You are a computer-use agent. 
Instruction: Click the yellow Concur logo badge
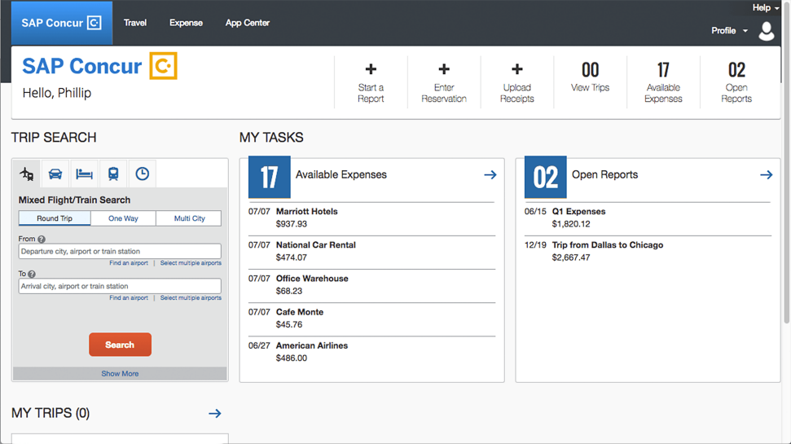pos(164,66)
